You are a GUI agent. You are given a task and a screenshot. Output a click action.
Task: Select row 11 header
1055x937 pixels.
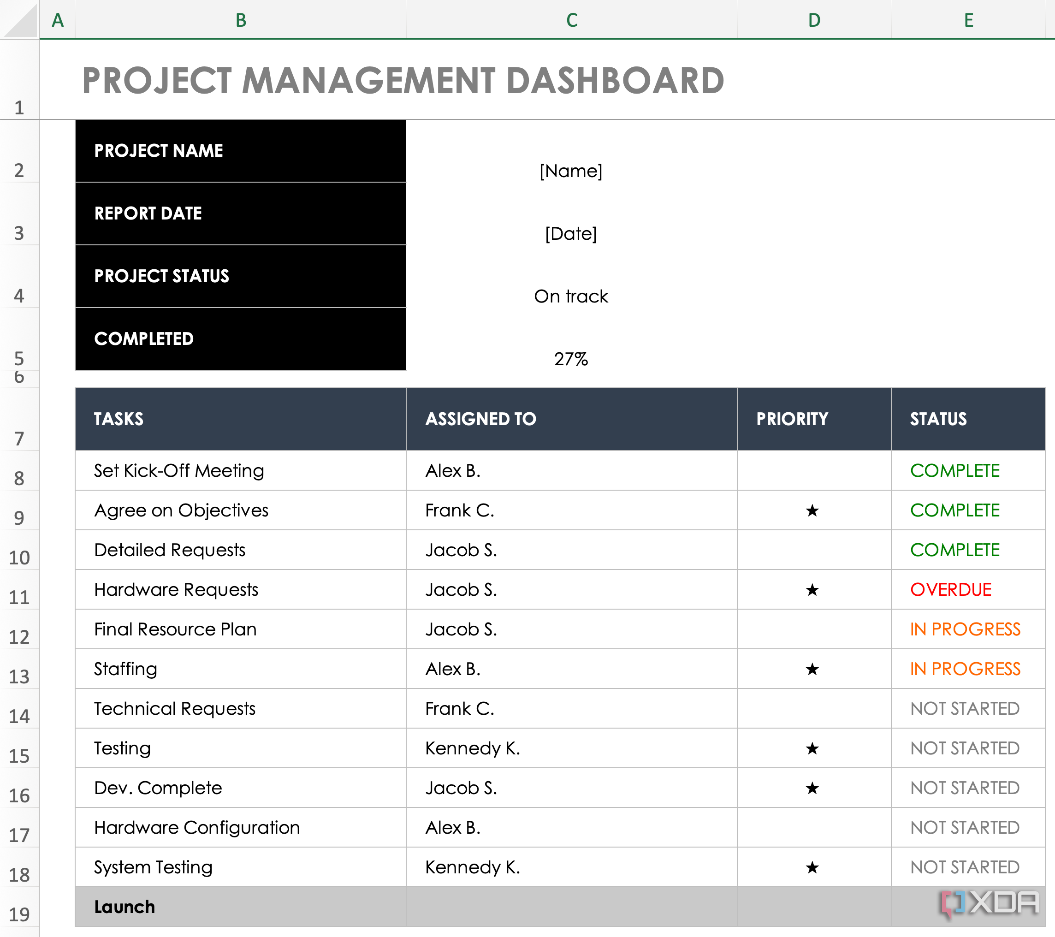click(x=19, y=597)
